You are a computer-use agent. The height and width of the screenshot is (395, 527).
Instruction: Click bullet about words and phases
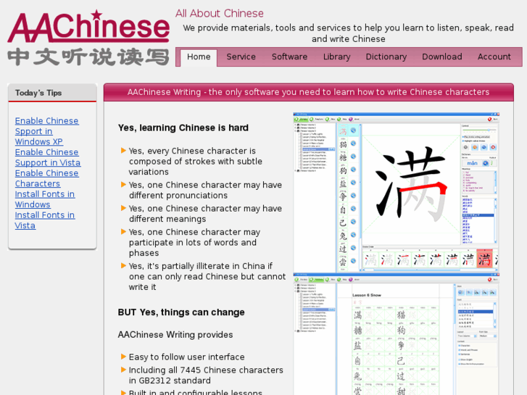tap(193, 242)
